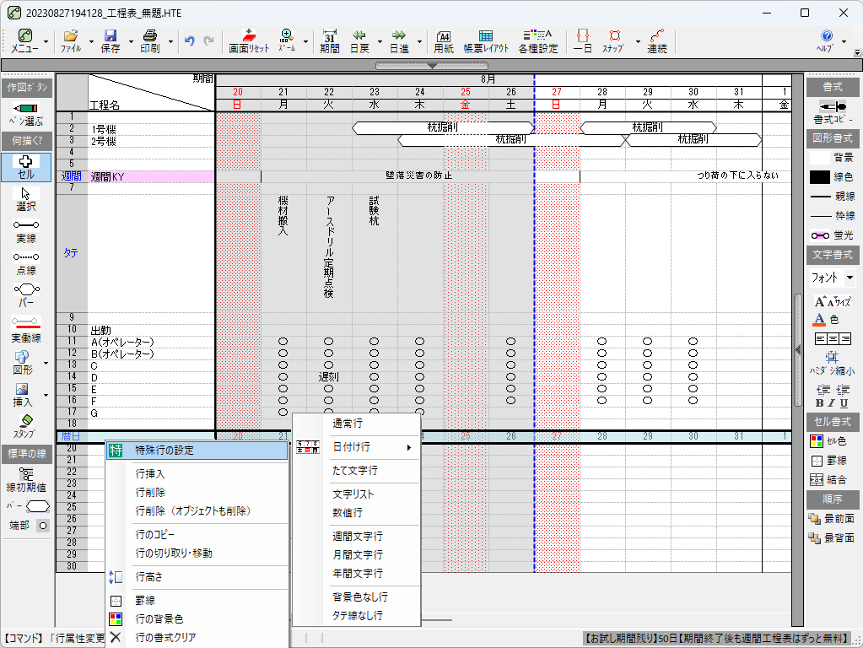
Task: Click the 線色 black color swatch
Action: tap(819, 176)
